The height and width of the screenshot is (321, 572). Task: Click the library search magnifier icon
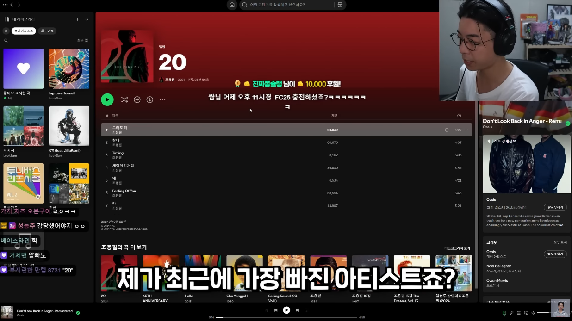(x=6, y=41)
